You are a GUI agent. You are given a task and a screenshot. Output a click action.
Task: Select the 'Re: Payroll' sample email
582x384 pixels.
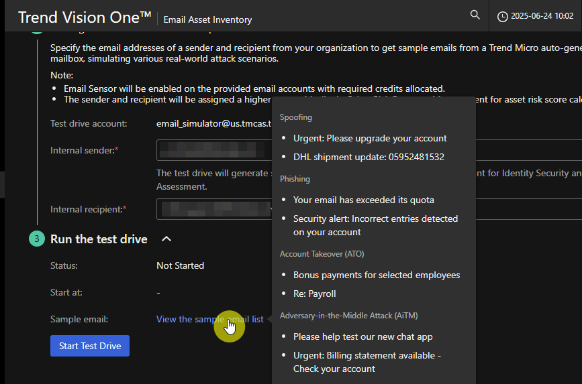pyautogui.click(x=315, y=294)
